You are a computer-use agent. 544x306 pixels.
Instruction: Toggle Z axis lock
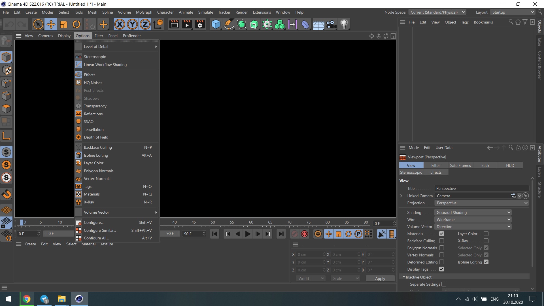tap(145, 24)
